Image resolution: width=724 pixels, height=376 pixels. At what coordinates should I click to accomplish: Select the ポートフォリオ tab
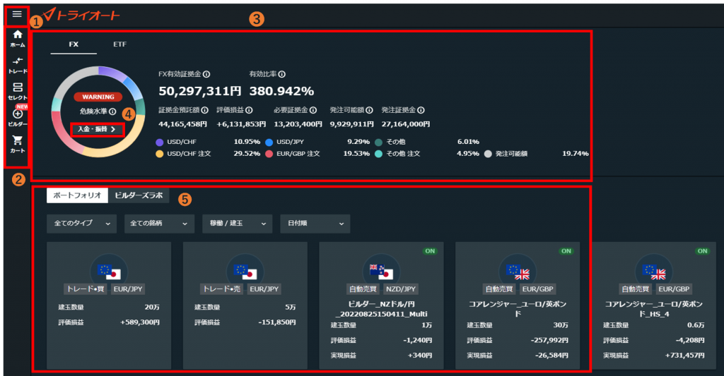click(77, 195)
